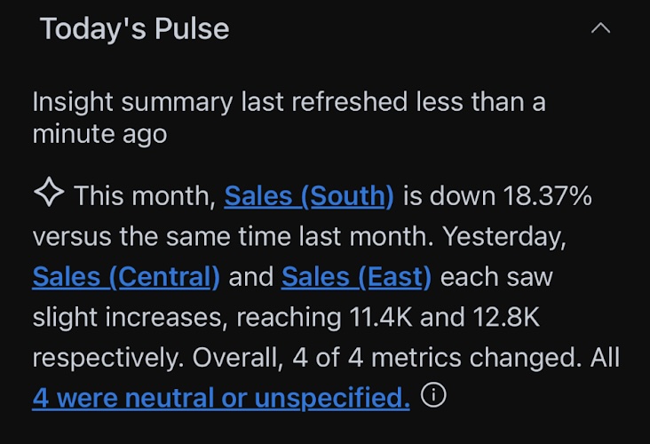Click the 'each saw' phrase after Sales (East)

tap(496, 277)
